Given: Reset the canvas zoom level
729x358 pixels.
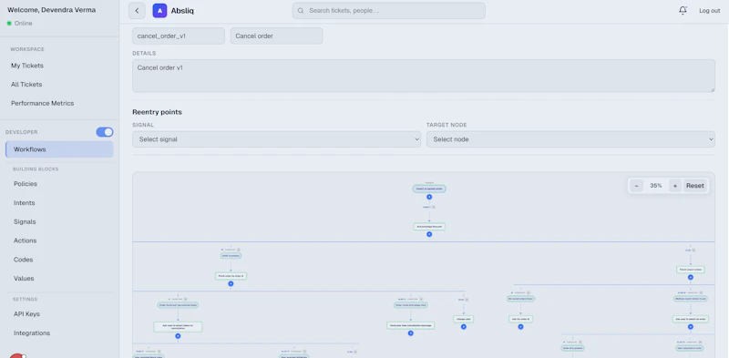Looking at the screenshot, I should tap(695, 186).
